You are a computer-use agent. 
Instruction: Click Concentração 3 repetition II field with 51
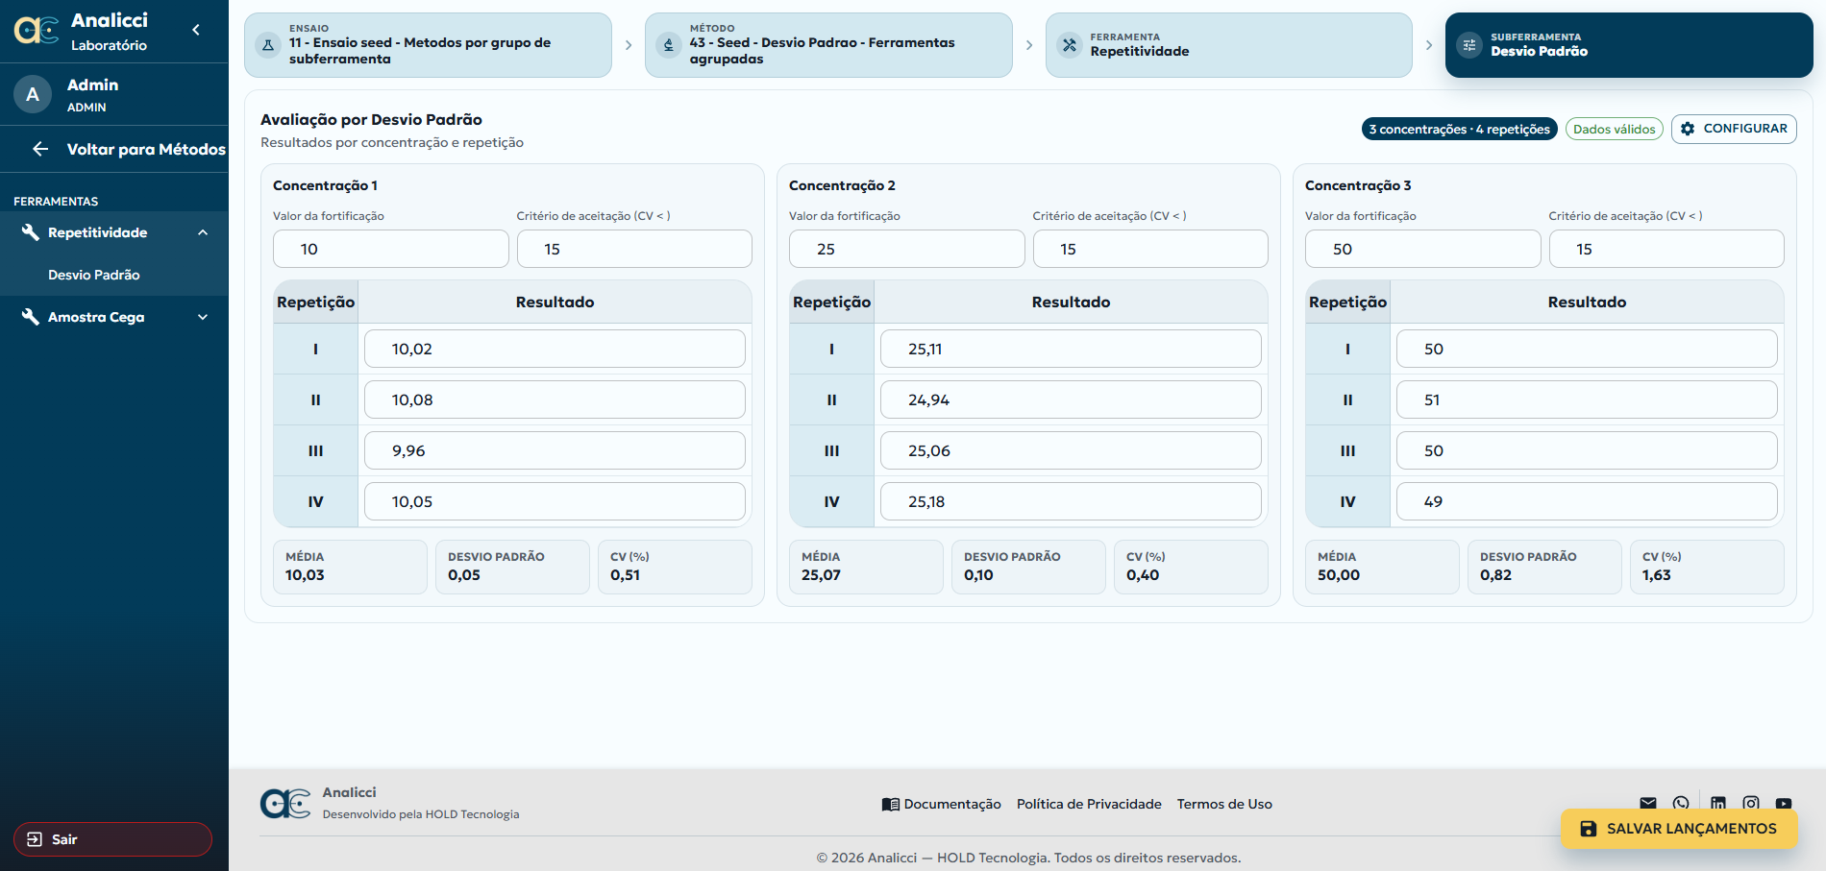pos(1587,399)
